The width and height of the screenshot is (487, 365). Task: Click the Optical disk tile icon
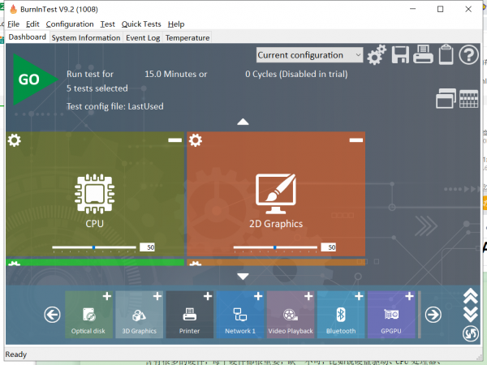coord(89,315)
